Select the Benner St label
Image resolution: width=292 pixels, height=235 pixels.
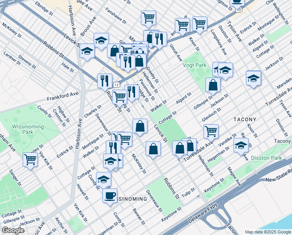tap(139, 217)
